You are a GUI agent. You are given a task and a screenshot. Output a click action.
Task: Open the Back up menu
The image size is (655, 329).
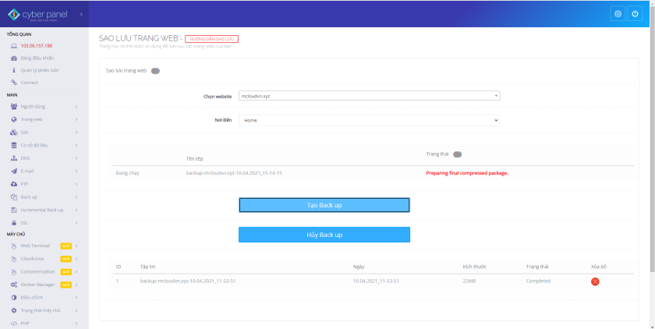coord(29,197)
